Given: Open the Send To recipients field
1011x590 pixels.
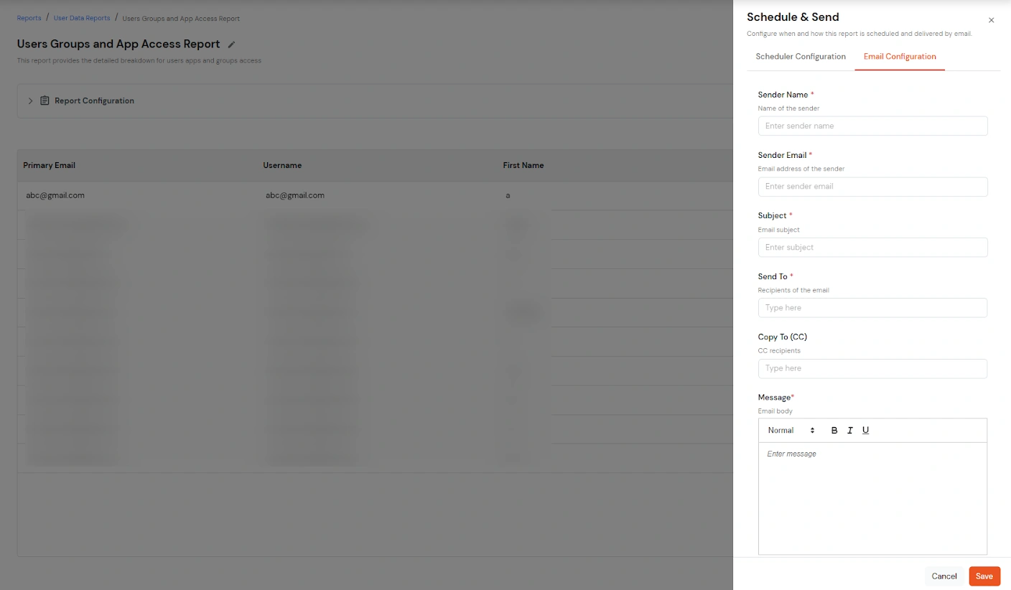Looking at the screenshot, I should (872, 307).
